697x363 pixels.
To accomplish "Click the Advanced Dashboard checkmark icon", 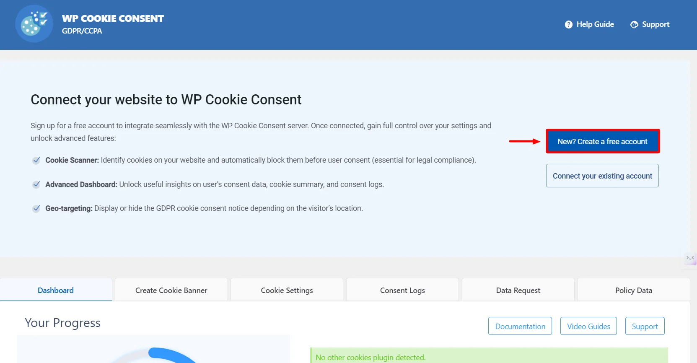I will tap(36, 184).
